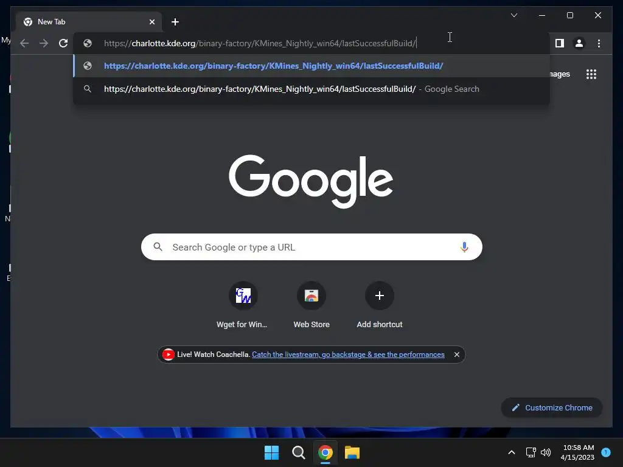Choose the Google Search suggestion for the URL

coord(311,89)
